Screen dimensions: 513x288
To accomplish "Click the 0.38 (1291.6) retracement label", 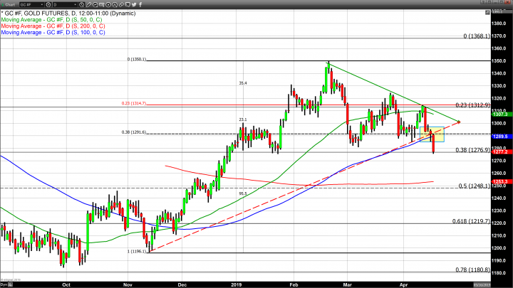I will point(134,132).
